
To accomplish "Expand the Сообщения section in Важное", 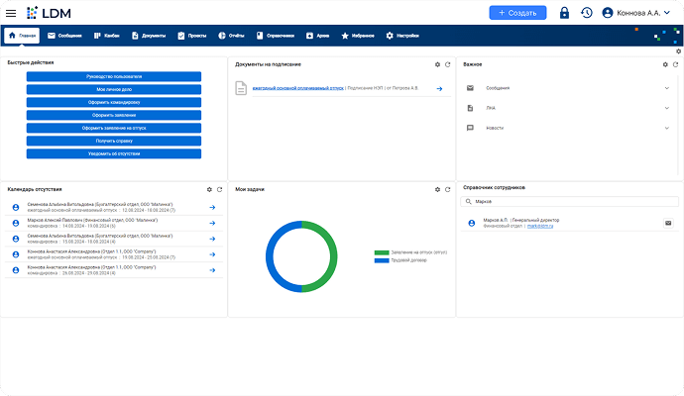I will 667,88.
